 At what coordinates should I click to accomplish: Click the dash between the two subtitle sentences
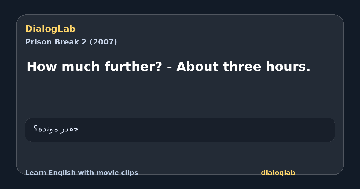click(169, 68)
